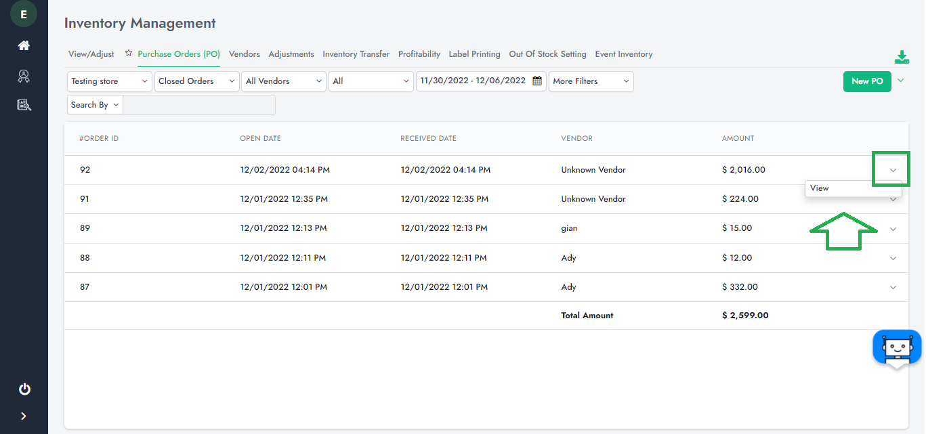Click the search text input field
Screen dimensions: 926x434
point(199,105)
